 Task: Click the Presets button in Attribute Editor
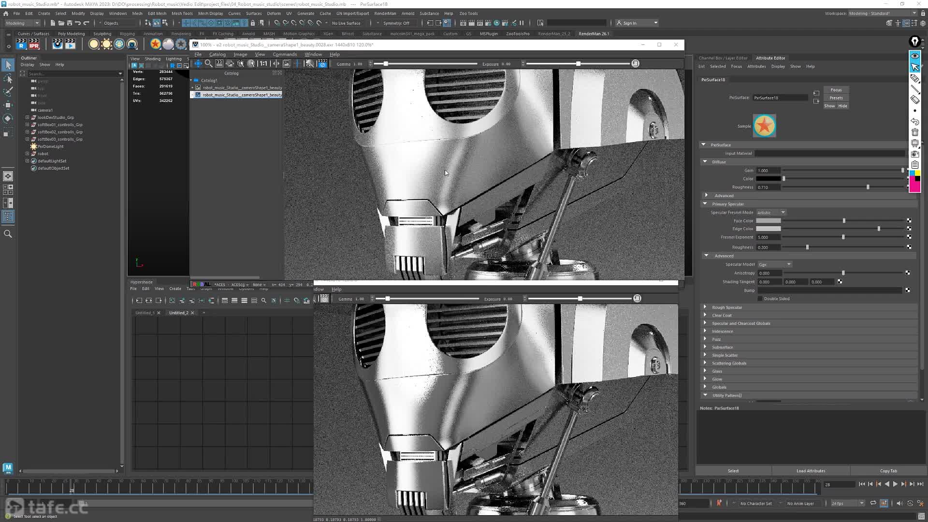pyautogui.click(x=836, y=98)
